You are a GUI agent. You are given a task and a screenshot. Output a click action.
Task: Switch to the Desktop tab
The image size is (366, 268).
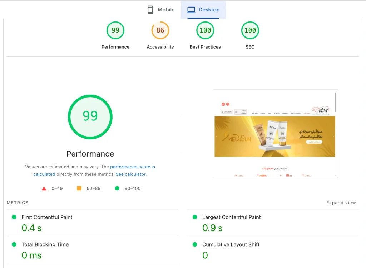click(x=203, y=10)
